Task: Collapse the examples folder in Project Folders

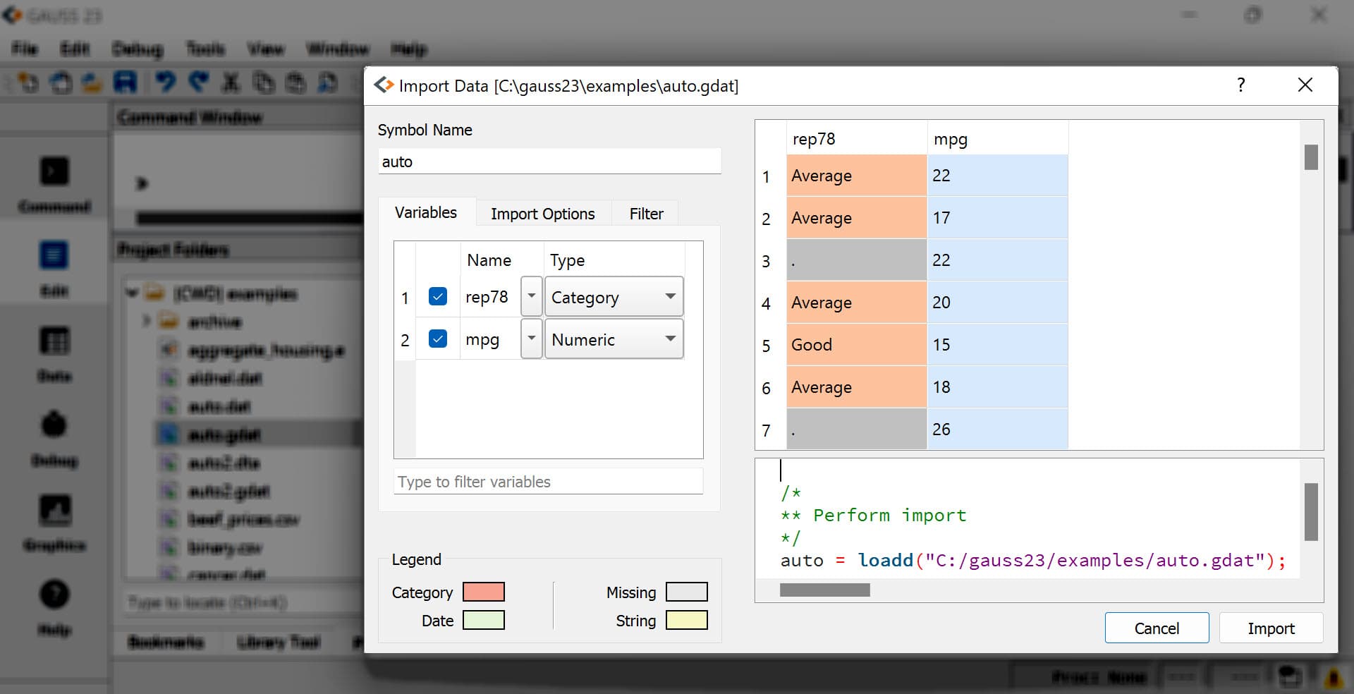Action: 131,293
